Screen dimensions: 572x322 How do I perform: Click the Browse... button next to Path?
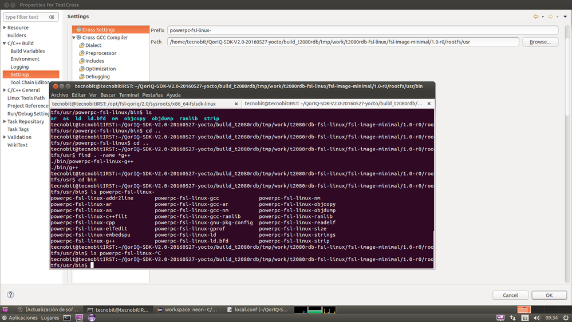click(541, 42)
